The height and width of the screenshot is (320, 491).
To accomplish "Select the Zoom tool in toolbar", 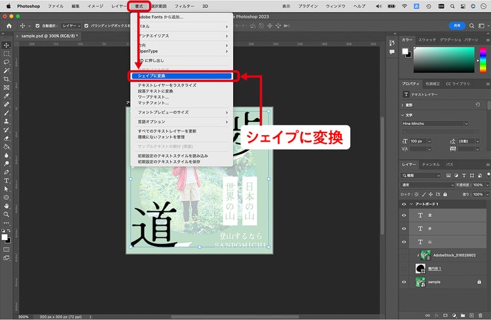I will 7,214.
